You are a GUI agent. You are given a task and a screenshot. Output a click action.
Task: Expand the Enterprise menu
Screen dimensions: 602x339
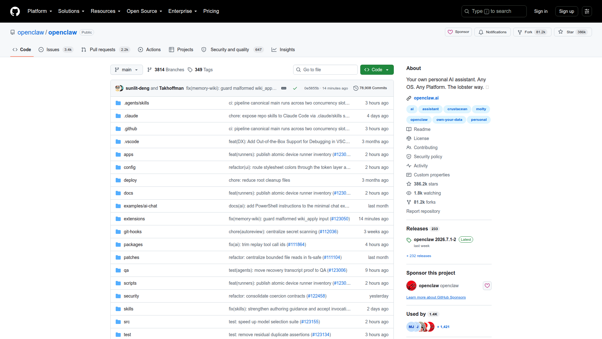click(x=182, y=11)
